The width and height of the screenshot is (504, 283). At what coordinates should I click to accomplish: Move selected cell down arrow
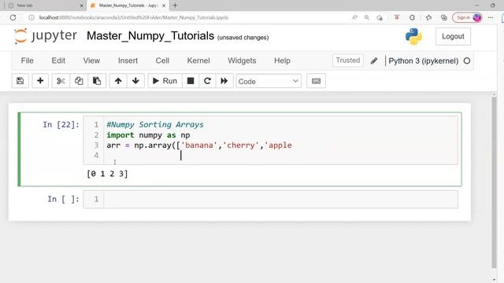pyautogui.click(x=135, y=81)
